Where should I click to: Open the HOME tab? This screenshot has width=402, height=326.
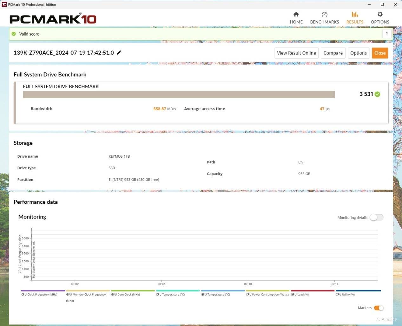pyautogui.click(x=296, y=18)
